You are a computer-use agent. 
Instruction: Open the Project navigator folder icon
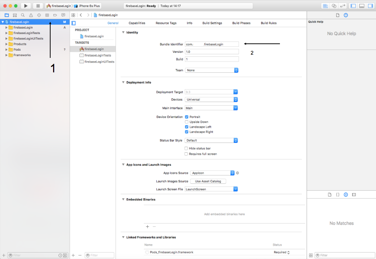pos(7,15)
